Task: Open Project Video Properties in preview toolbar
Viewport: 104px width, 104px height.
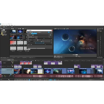Action: pos(54,29)
